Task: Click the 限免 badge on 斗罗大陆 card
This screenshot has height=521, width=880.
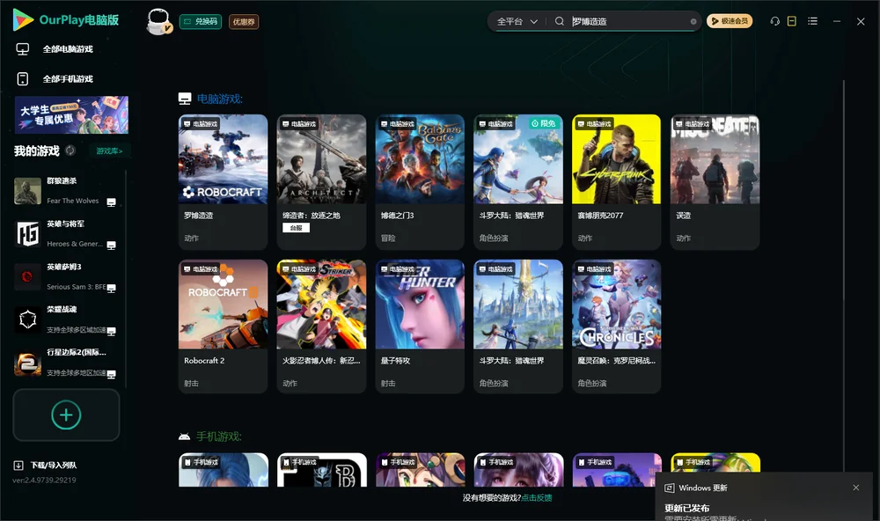Action: 545,123
